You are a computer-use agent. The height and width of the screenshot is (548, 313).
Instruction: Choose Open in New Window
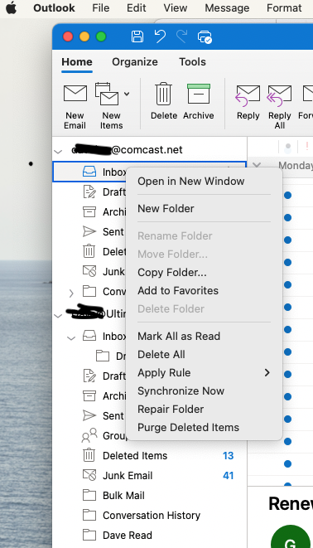[191, 181]
